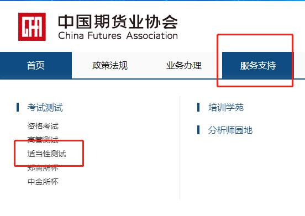Select the 适当性测试 menu entry
The height and width of the screenshot is (216, 305).
point(46,154)
